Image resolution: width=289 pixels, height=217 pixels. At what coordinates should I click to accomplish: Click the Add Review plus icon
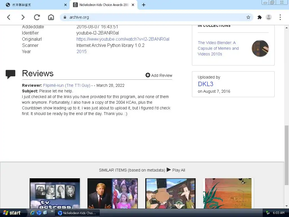[x=148, y=75]
